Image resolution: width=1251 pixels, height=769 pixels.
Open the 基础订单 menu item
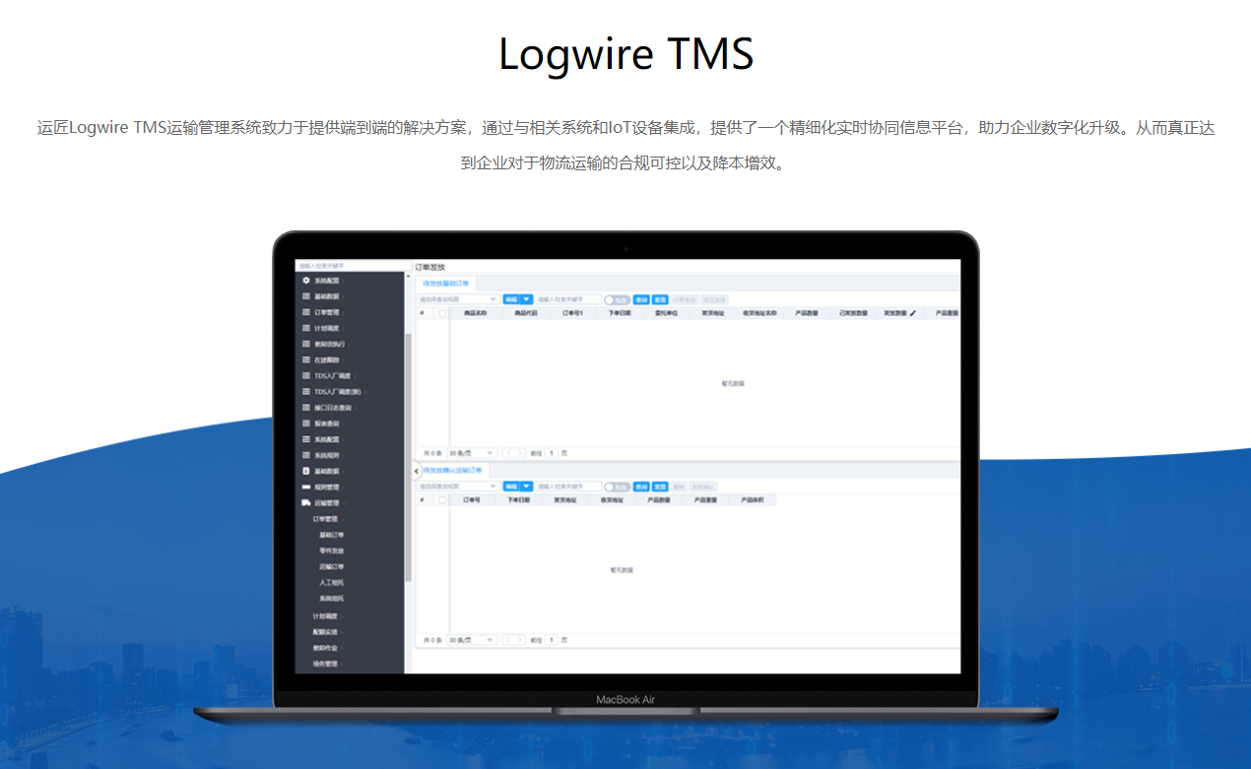[x=332, y=535]
